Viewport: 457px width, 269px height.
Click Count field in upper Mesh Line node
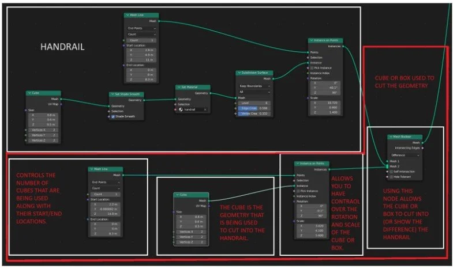point(141,40)
